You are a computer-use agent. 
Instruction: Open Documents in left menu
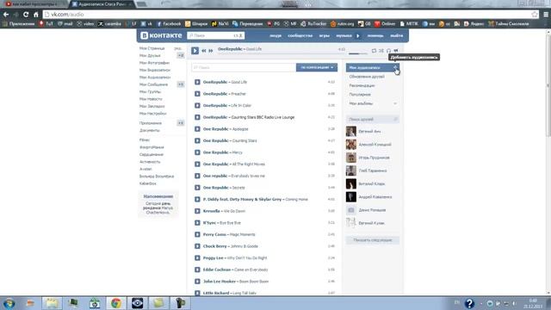click(149, 130)
